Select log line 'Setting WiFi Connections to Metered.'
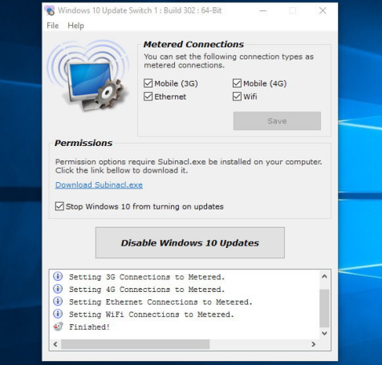Viewport: 382px width, 365px height. 152,314
